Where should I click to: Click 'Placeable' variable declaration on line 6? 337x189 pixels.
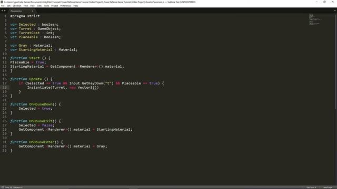click(x=28, y=37)
